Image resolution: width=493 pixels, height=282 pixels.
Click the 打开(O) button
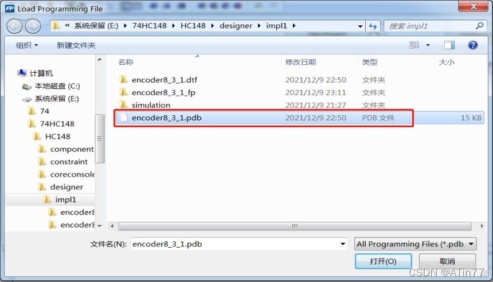pos(384,261)
